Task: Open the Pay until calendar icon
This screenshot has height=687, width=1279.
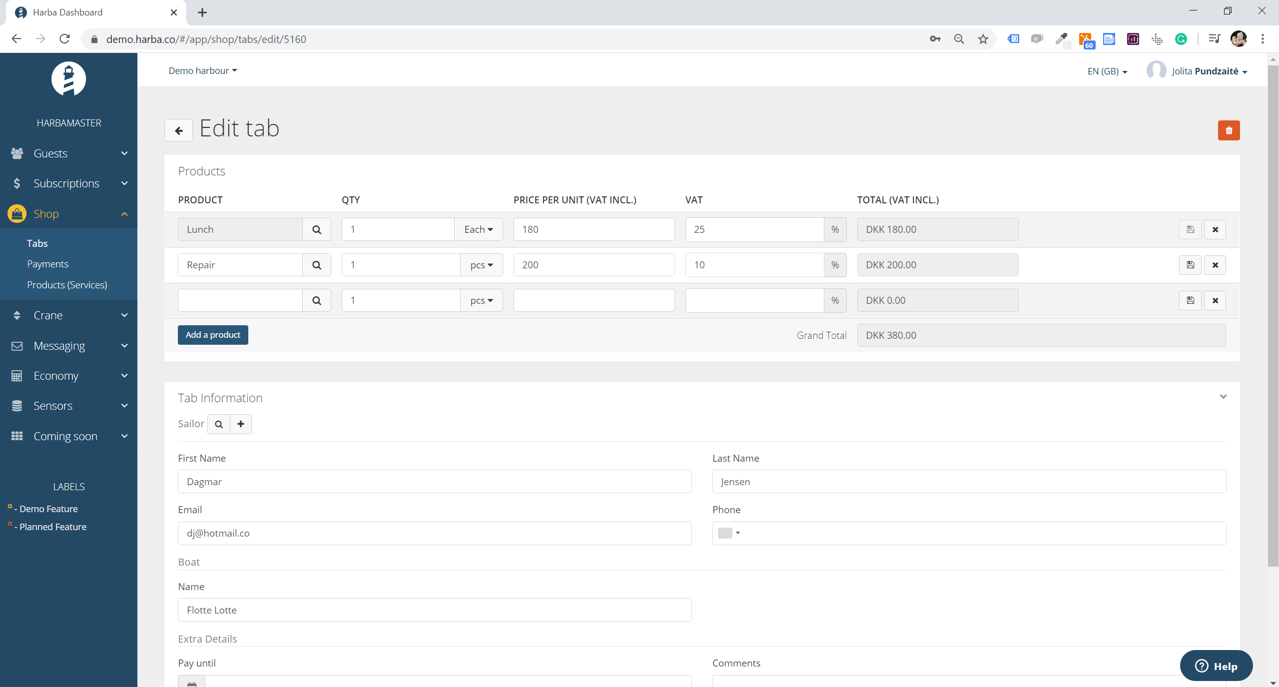Action: (x=191, y=682)
